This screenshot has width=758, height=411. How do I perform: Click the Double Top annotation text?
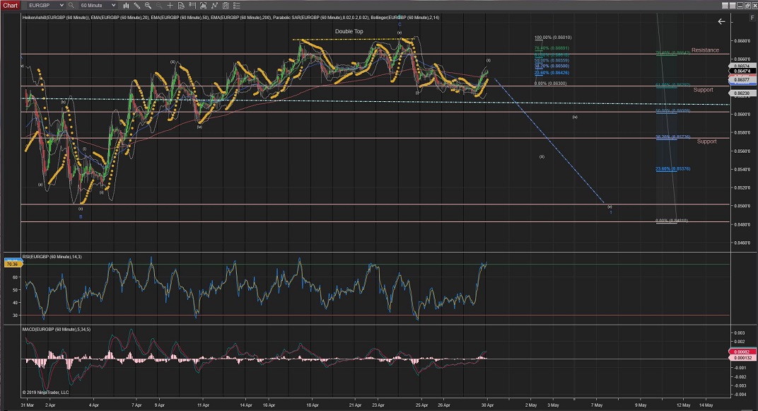point(349,32)
